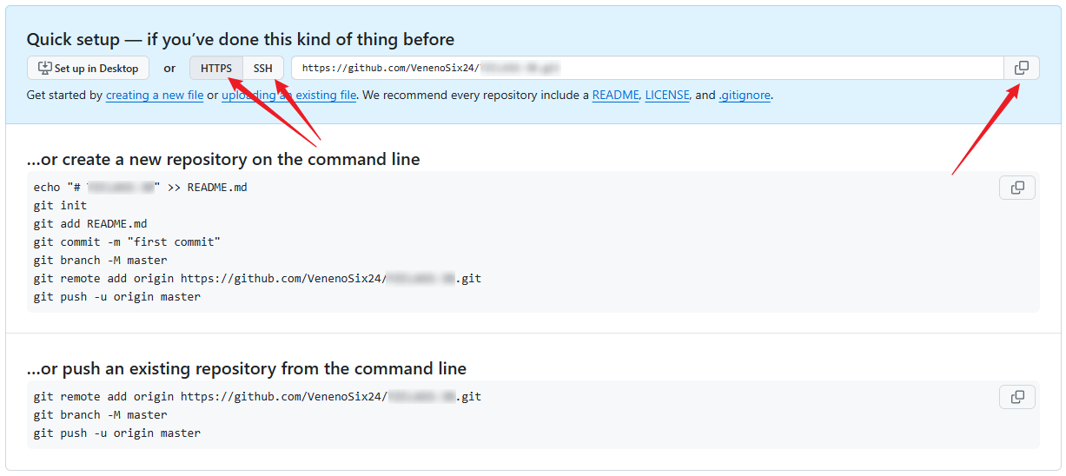Open the README link
1066x476 pixels.
pos(615,96)
